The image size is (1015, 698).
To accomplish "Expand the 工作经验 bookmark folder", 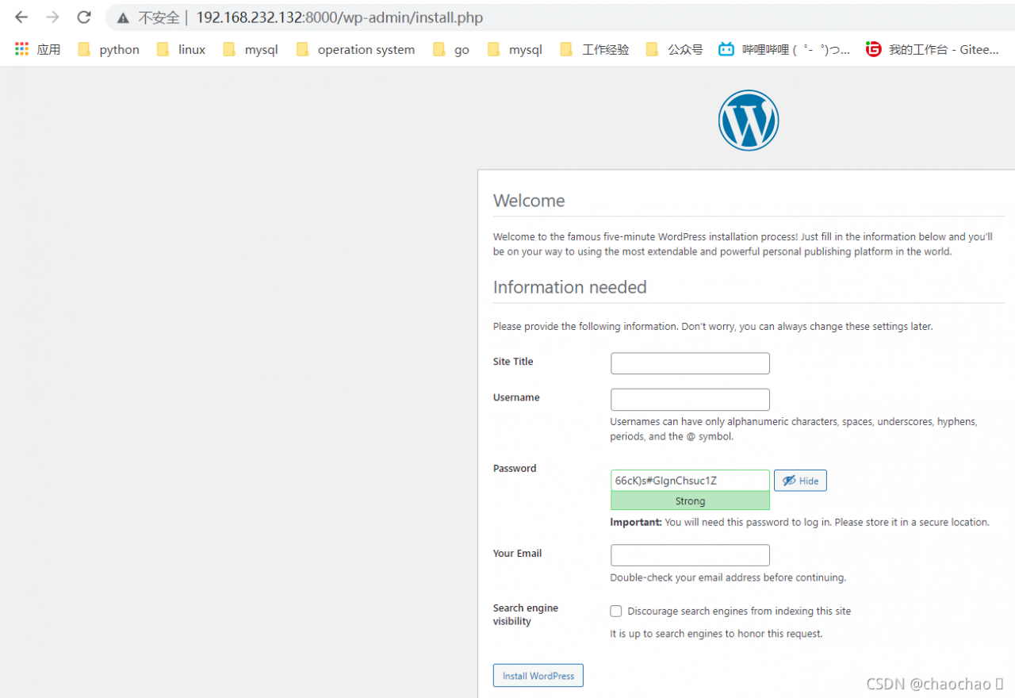I will pyautogui.click(x=595, y=49).
